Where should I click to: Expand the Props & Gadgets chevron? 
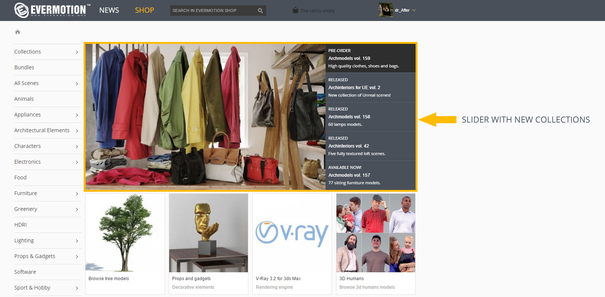77,257
